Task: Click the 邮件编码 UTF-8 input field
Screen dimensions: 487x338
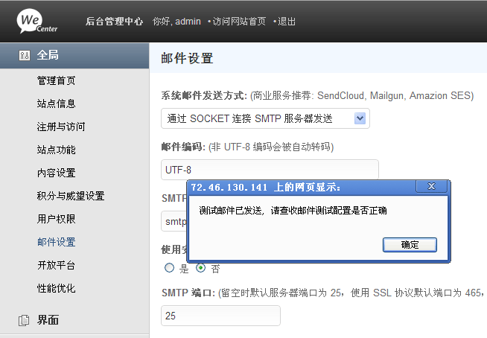Action: coord(270,170)
